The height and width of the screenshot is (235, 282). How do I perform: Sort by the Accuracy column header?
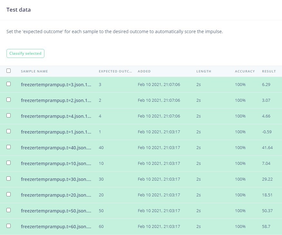[245, 71]
